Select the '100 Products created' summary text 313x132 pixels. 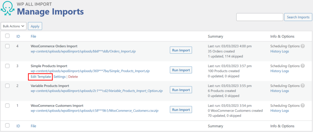[x=223, y=71]
